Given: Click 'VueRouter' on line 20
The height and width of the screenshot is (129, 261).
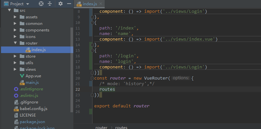Looking at the screenshot, I should 156,78.
